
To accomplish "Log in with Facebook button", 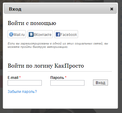I will coord(66,34).
